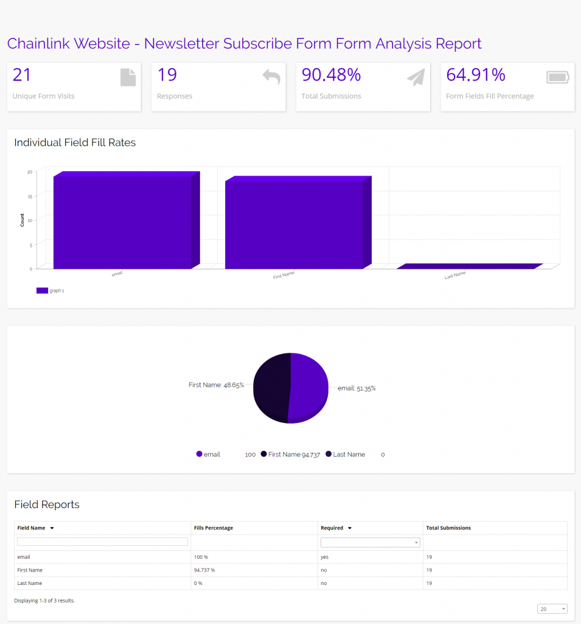
Task: Click the paper plane icon on Total Submissions card
Action: pos(416,77)
